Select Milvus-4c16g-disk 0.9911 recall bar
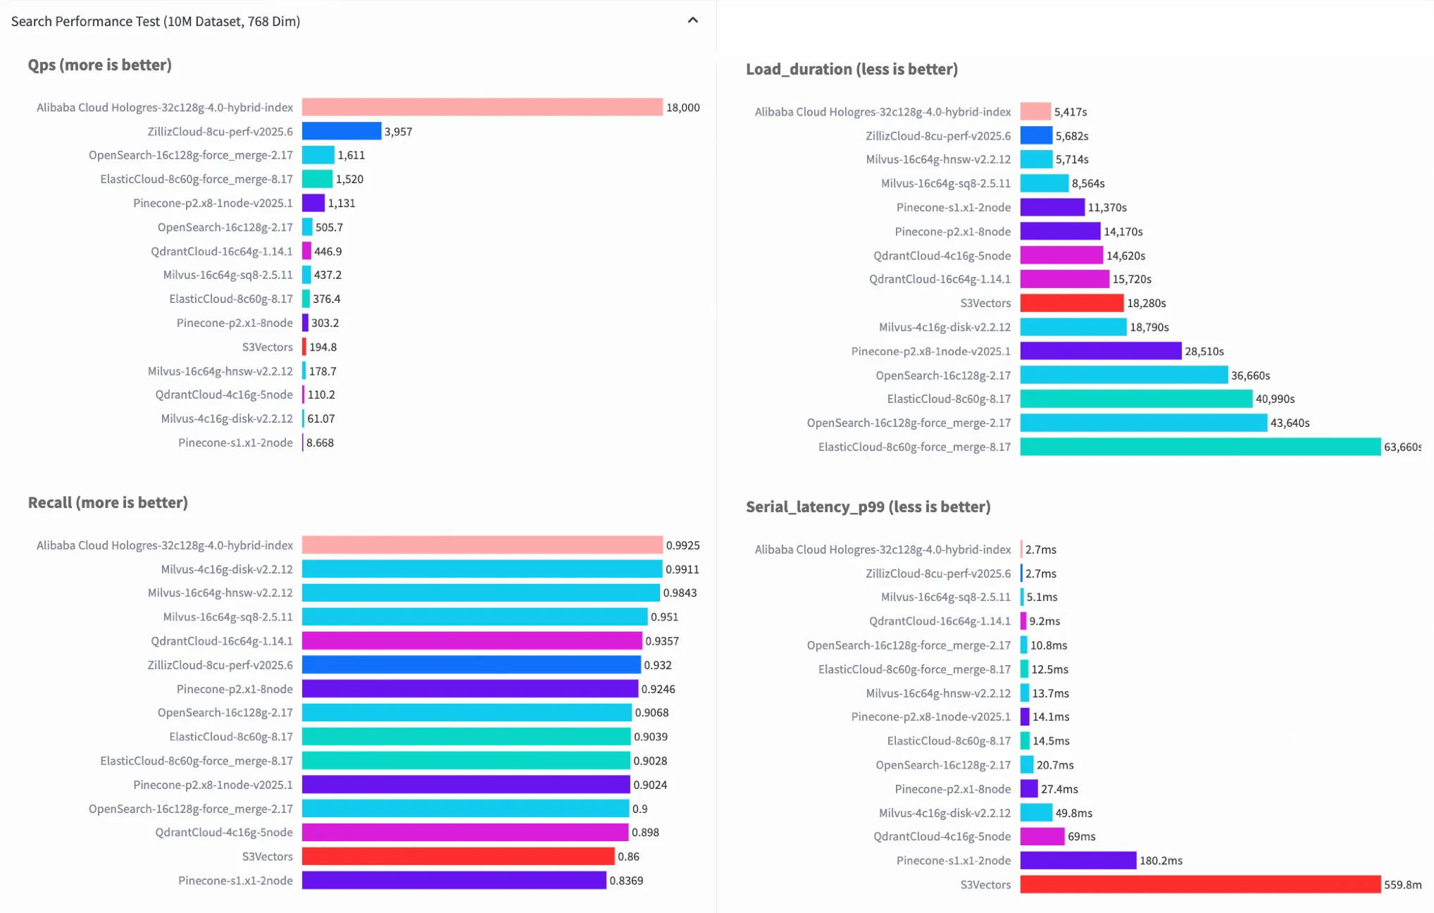This screenshot has width=1434, height=913. pos(482,569)
